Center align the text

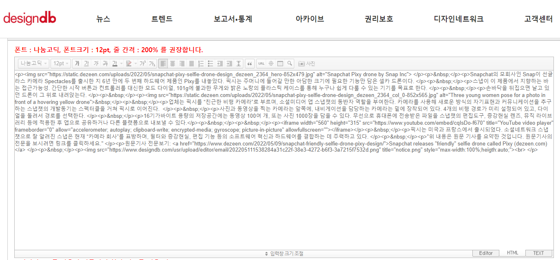tap(172, 64)
